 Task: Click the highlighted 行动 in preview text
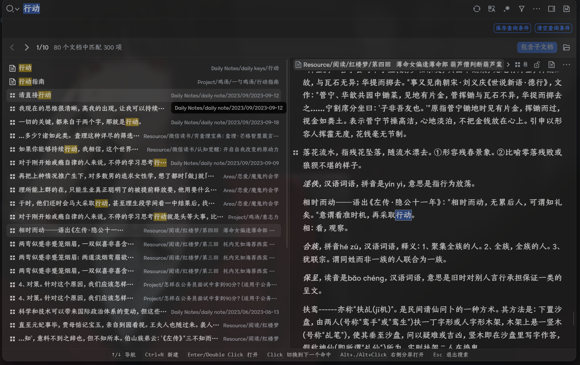pyautogui.click(x=403, y=215)
